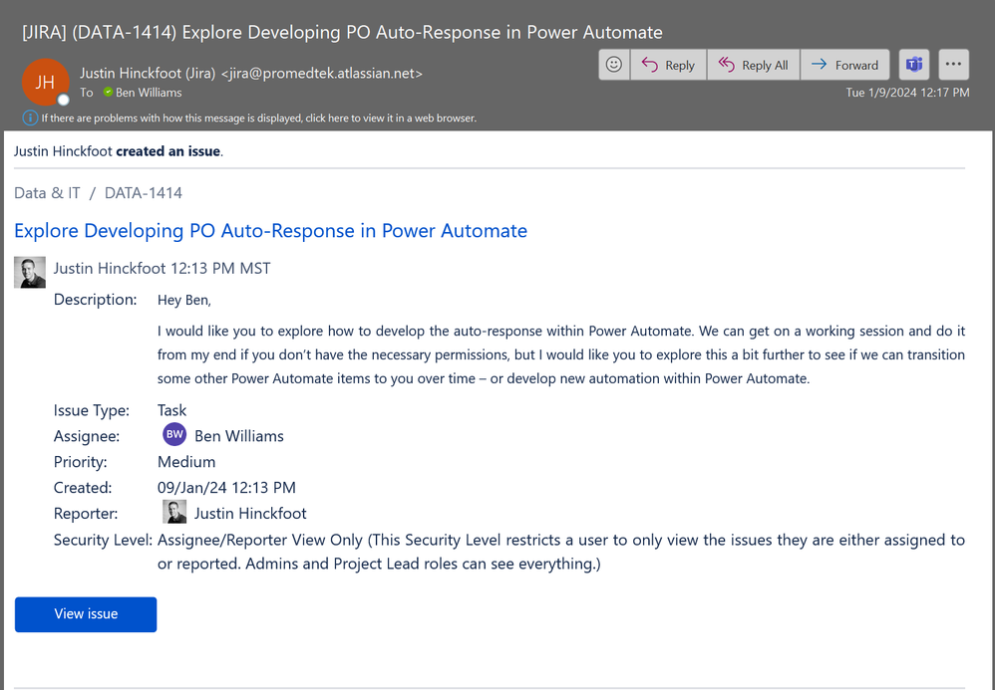The height and width of the screenshot is (690, 995).
Task: Click the Ben Williams recipient name
Action: pos(149,93)
